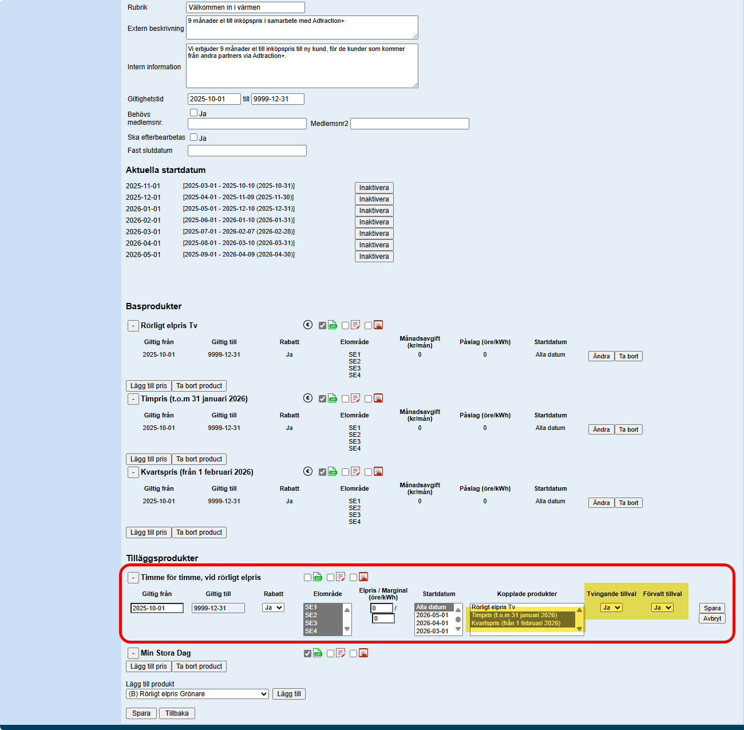
Task: Click the Fast slutdatum input field
Action: (247, 151)
